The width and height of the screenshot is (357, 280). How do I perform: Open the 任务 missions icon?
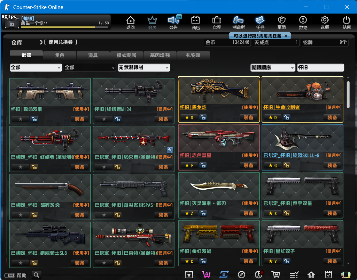[x=260, y=23]
